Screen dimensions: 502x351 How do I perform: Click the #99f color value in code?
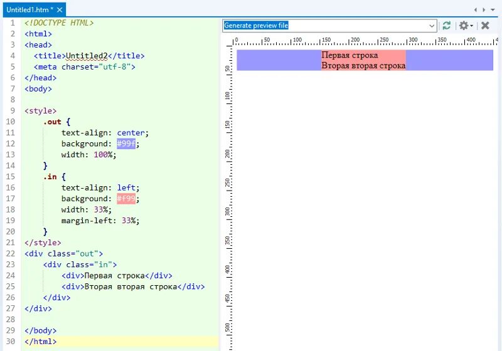126,144
